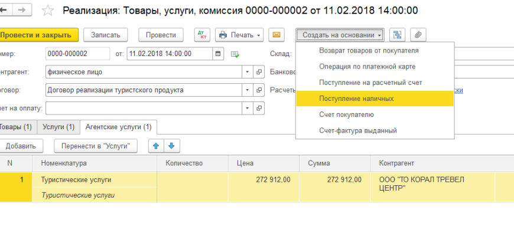Viewport: 514px width, 236px height.
Task: Collapse the Создать на основании menu button
Action: click(341, 35)
